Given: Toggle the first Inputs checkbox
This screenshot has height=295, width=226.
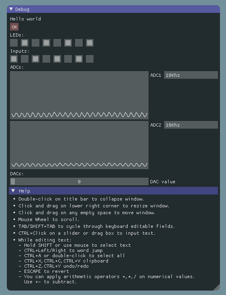Looking at the screenshot, I should click(14, 59).
